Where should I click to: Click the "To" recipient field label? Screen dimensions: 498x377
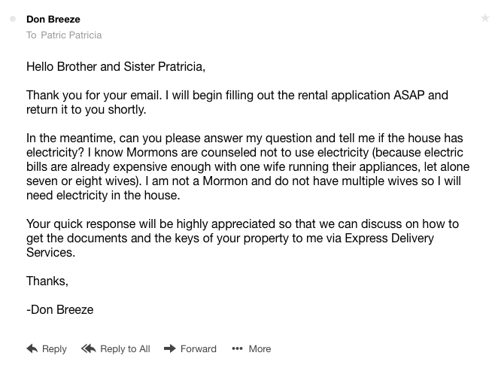[x=31, y=35]
